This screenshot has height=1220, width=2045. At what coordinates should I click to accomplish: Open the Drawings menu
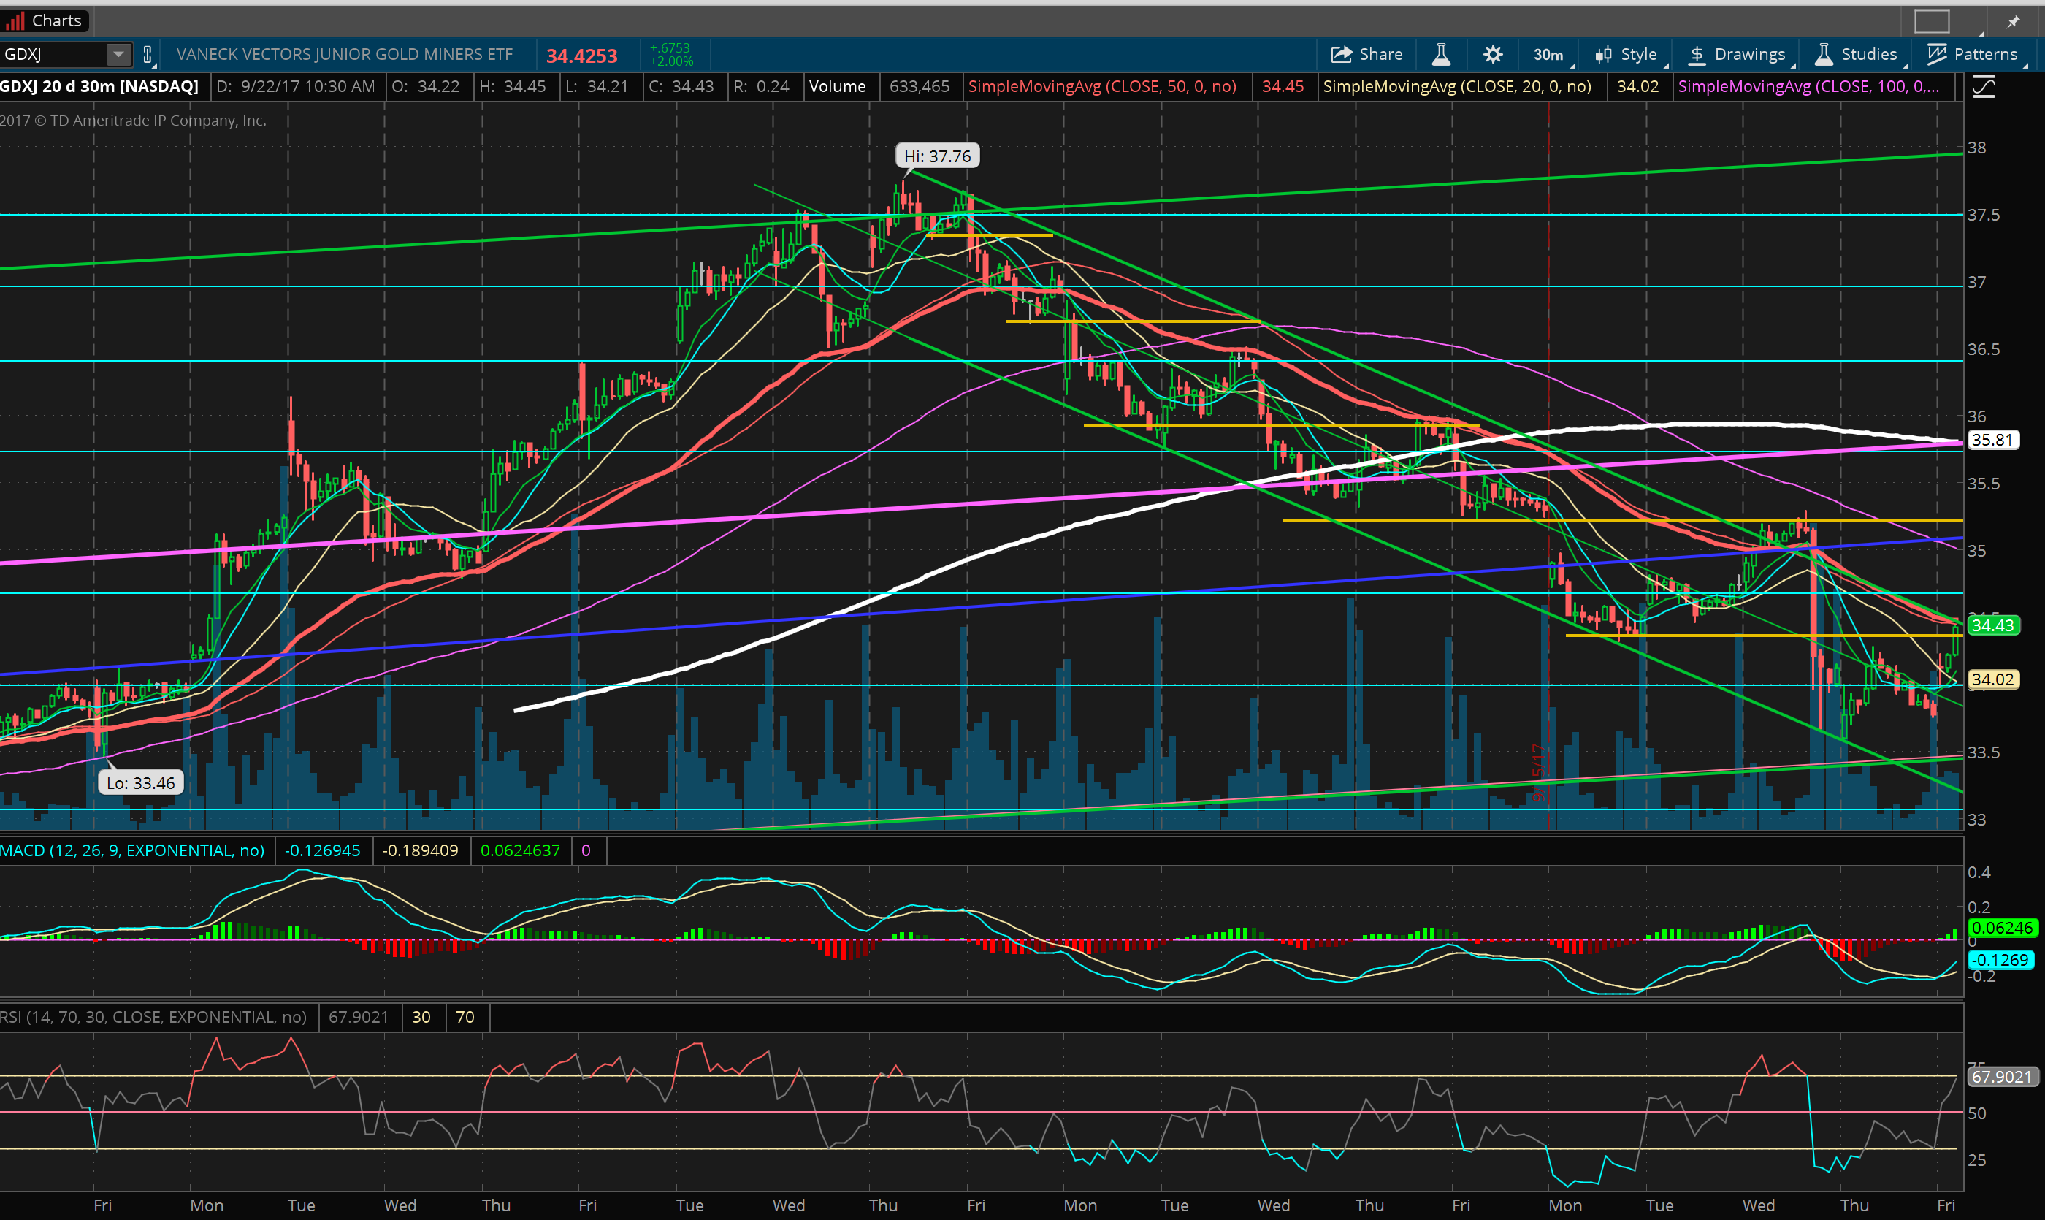(x=1738, y=54)
